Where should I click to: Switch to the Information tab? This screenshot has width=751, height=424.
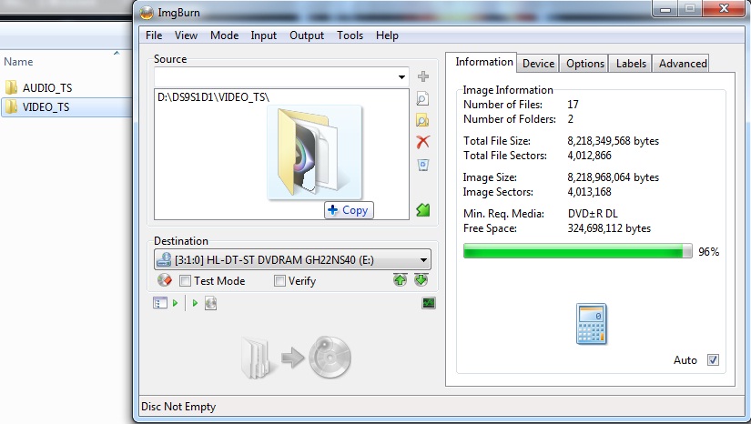pyautogui.click(x=483, y=62)
